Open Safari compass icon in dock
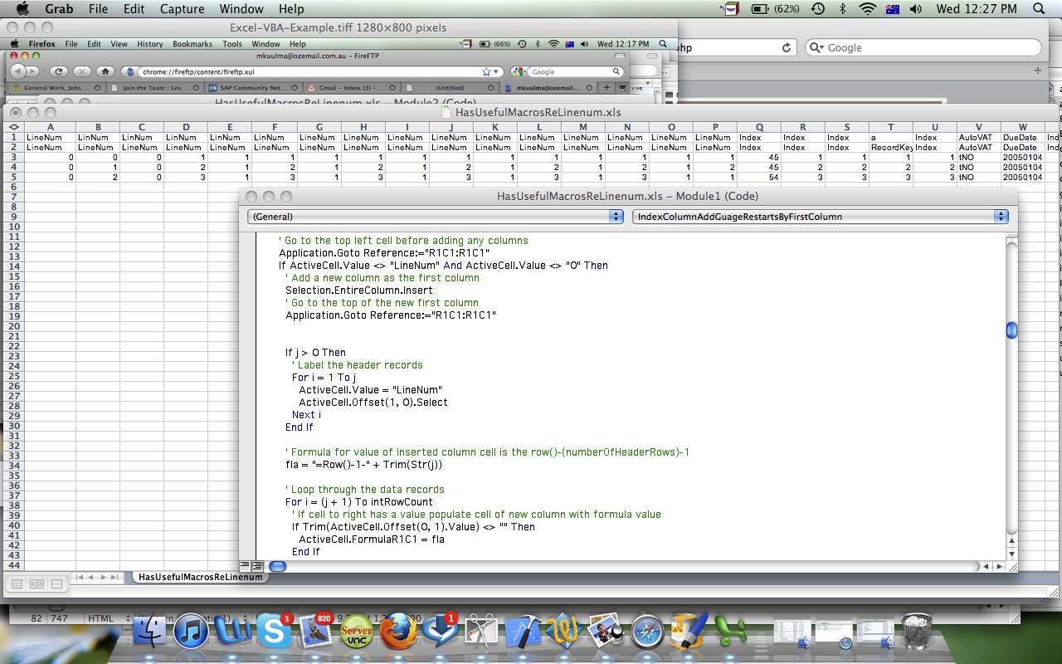The image size is (1062, 664). [x=647, y=632]
